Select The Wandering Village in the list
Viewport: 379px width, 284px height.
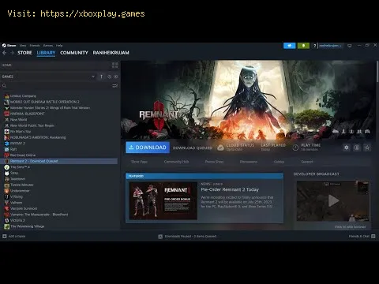[x=27, y=226]
